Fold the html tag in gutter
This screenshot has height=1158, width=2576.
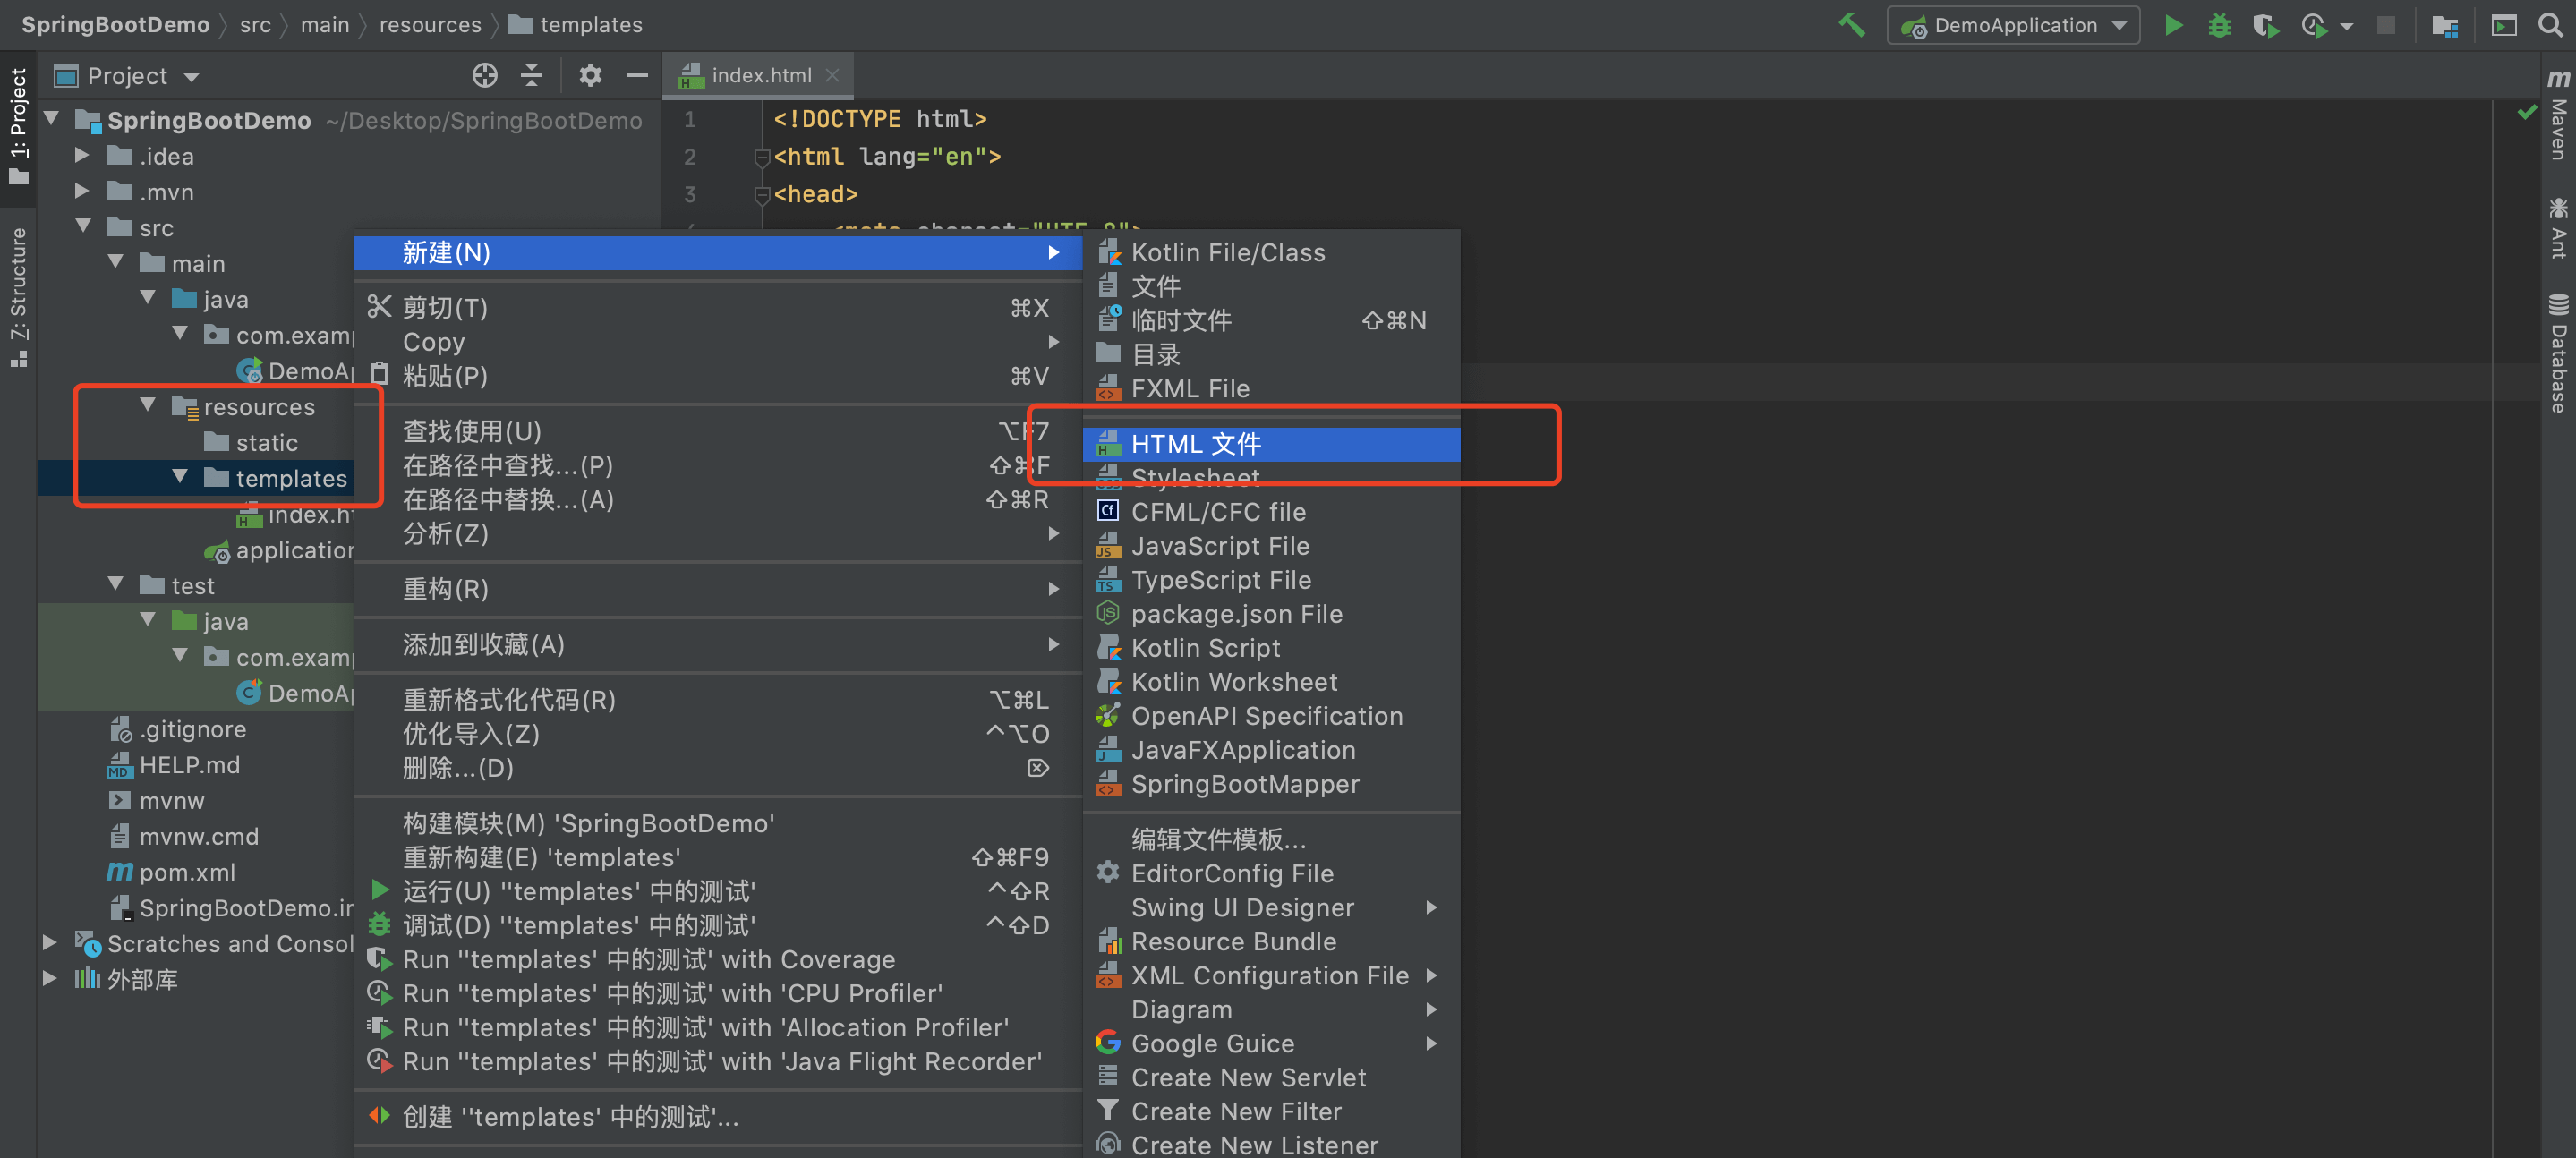pos(761,157)
